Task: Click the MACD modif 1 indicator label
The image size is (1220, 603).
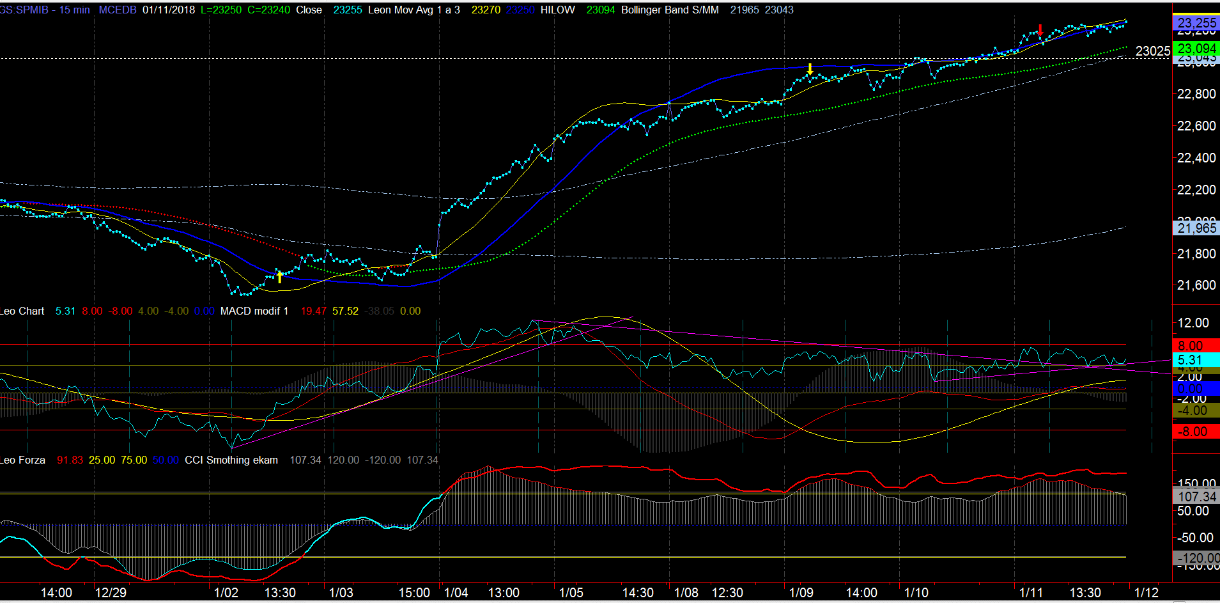Action: tap(254, 311)
